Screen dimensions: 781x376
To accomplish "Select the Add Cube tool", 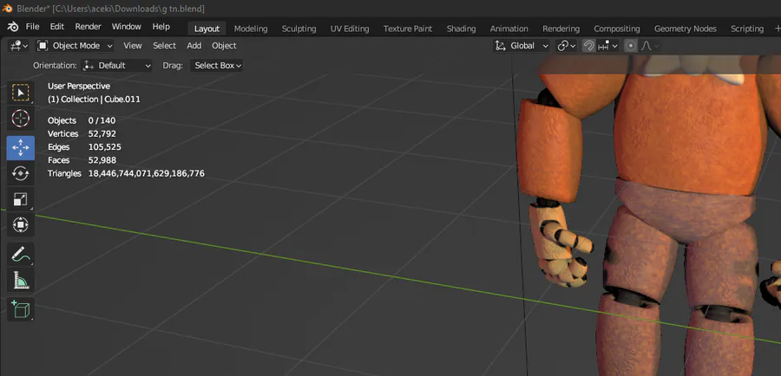I will click(21, 309).
